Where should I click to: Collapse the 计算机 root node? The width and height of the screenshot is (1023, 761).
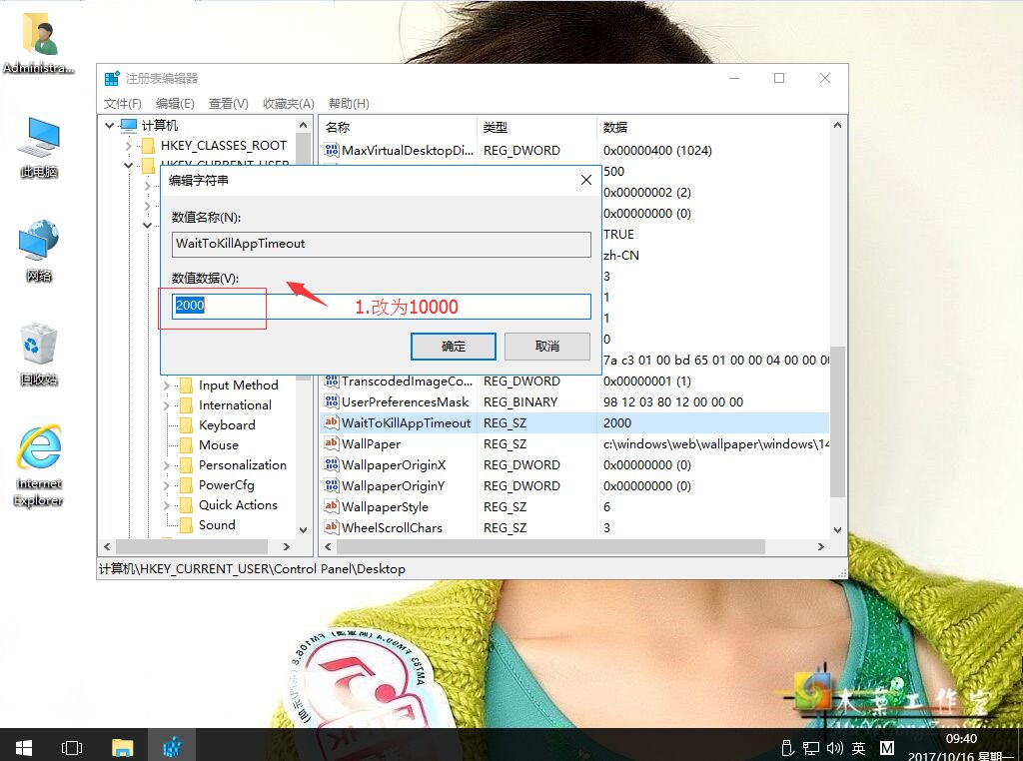pos(109,126)
